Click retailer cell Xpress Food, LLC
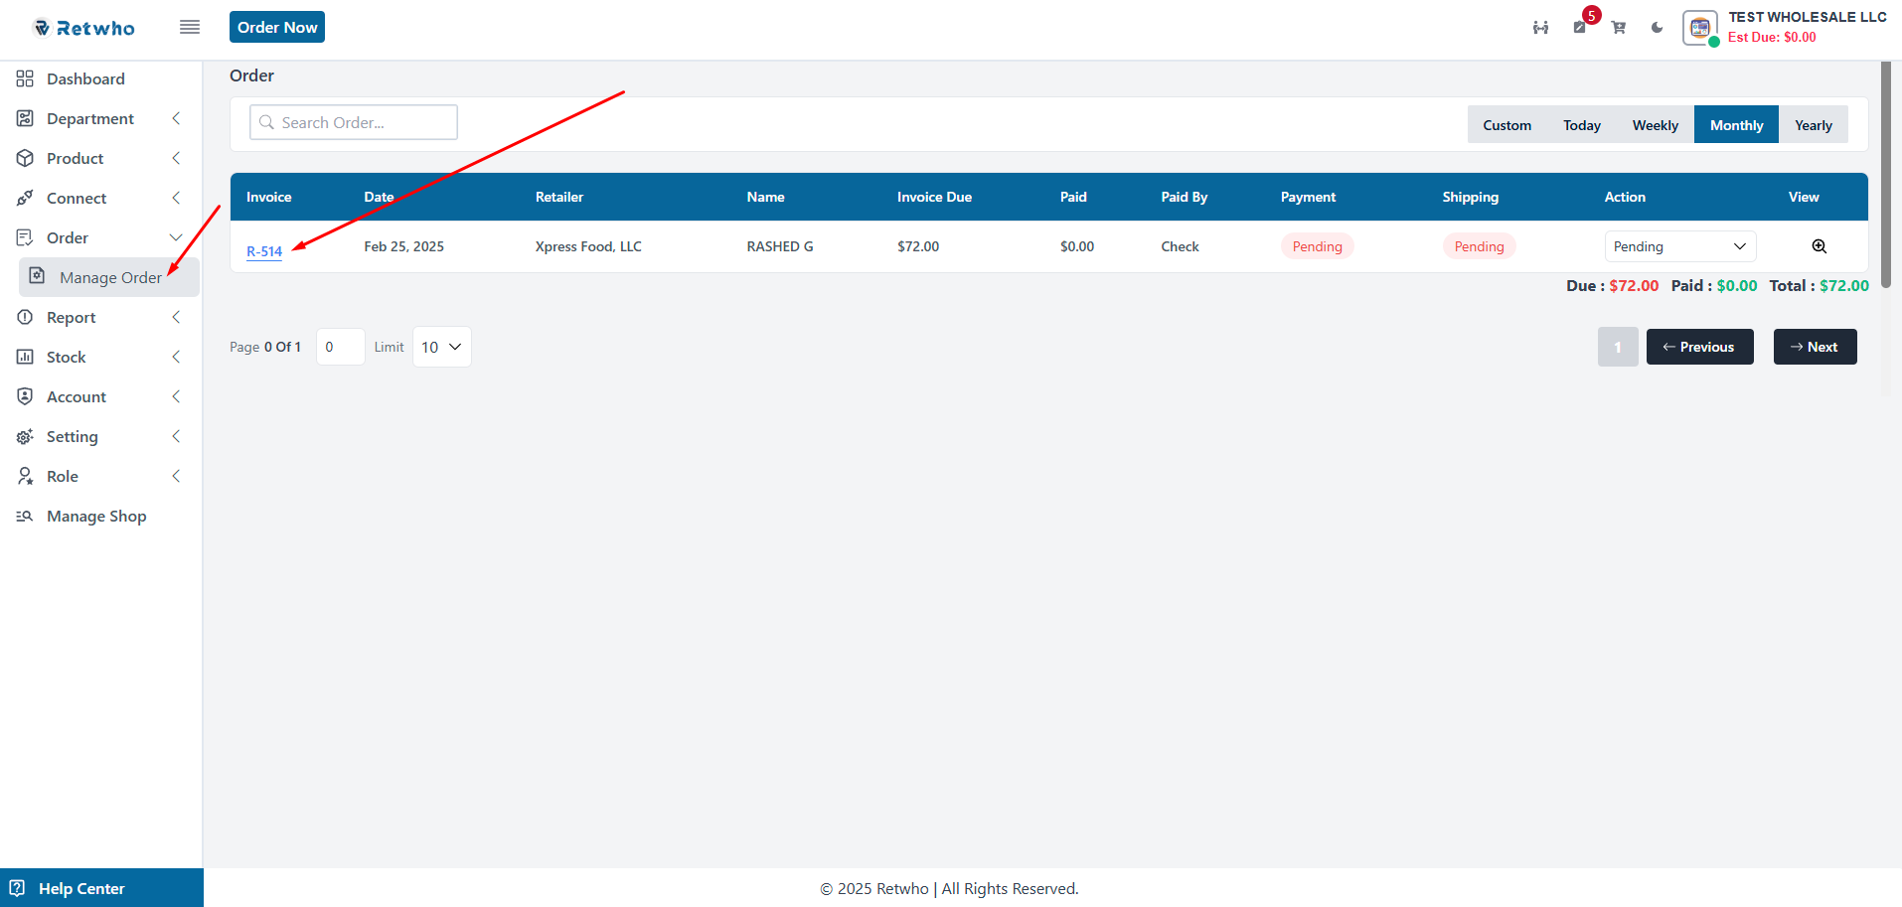Image resolution: width=1902 pixels, height=907 pixels. 588,246
